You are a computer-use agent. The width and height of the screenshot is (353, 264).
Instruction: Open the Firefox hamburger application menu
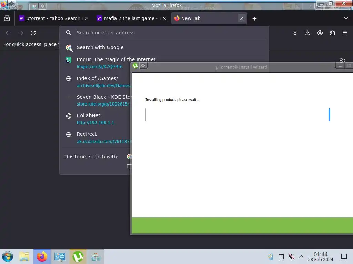[345, 33]
